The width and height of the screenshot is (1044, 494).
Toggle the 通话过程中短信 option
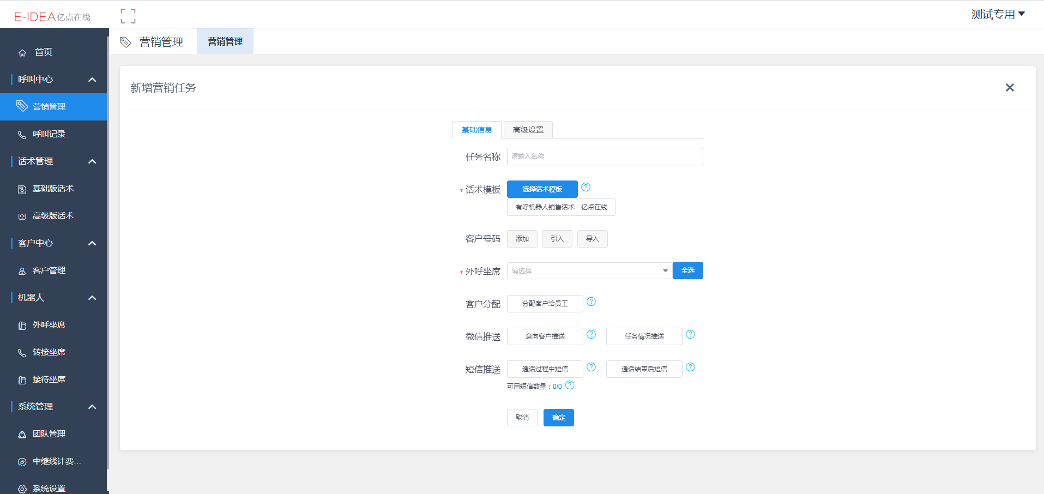pyautogui.click(x=545, y=369)
